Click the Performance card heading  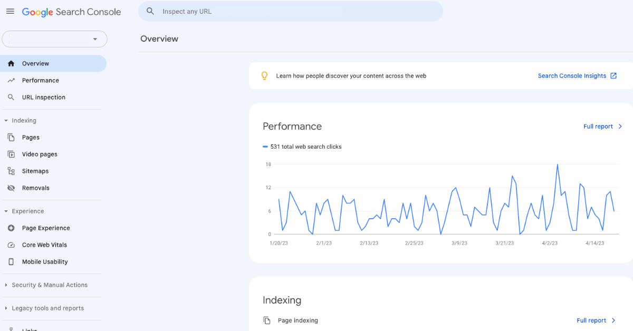click(292, 126)
